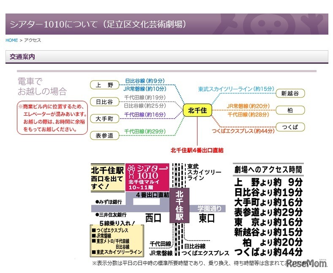Click the red 北千住駅4番出口直結 text
This screenshot has width=333, height=273.
197,150
